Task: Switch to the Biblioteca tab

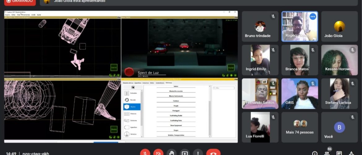Action: click(169, 83)
